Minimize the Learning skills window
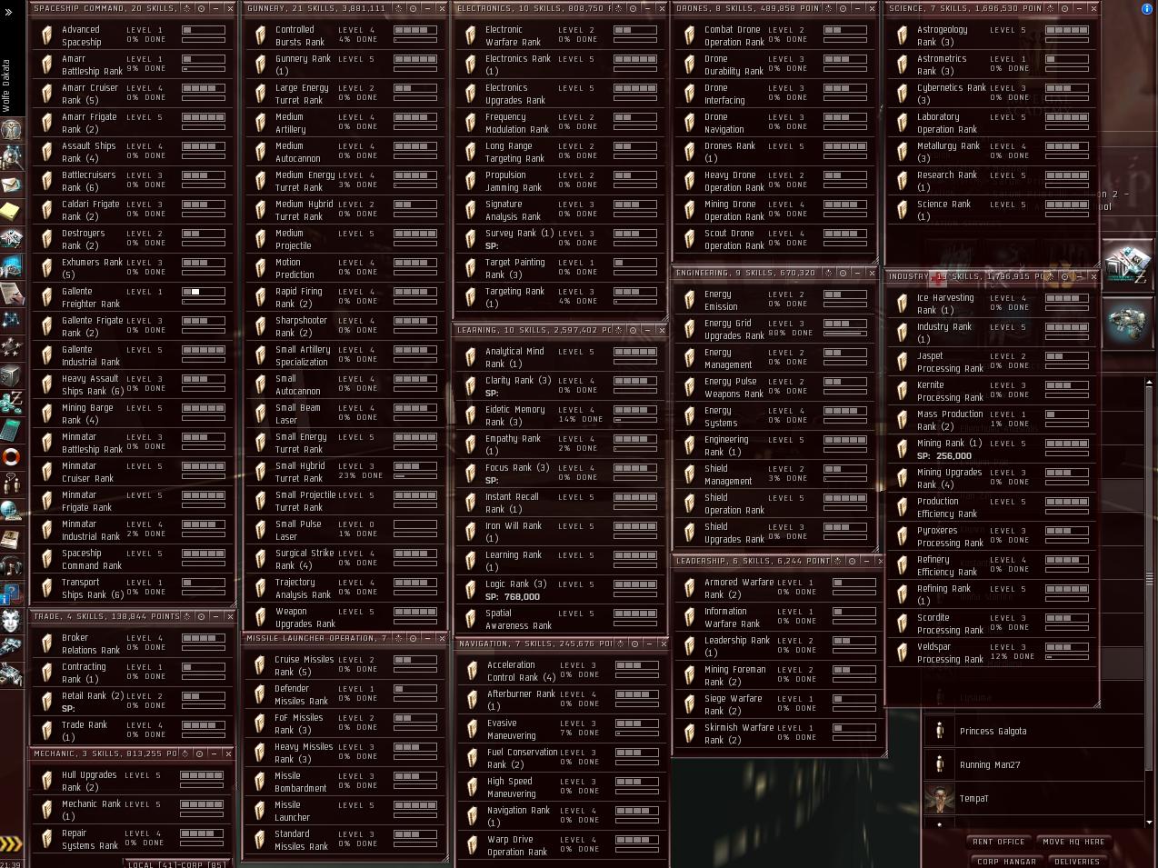Screen dimensions: 1158x868 [x=648, y=330]
